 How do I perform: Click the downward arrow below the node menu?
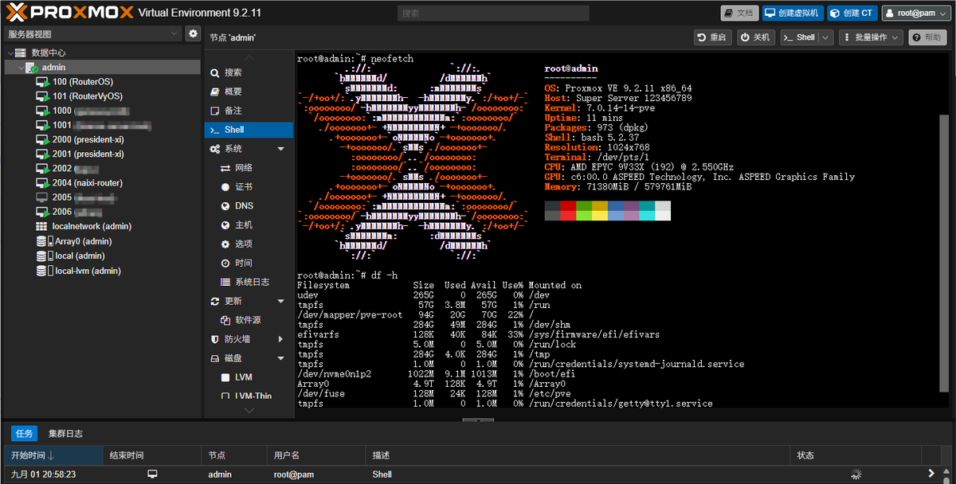(x=249, y=410)
